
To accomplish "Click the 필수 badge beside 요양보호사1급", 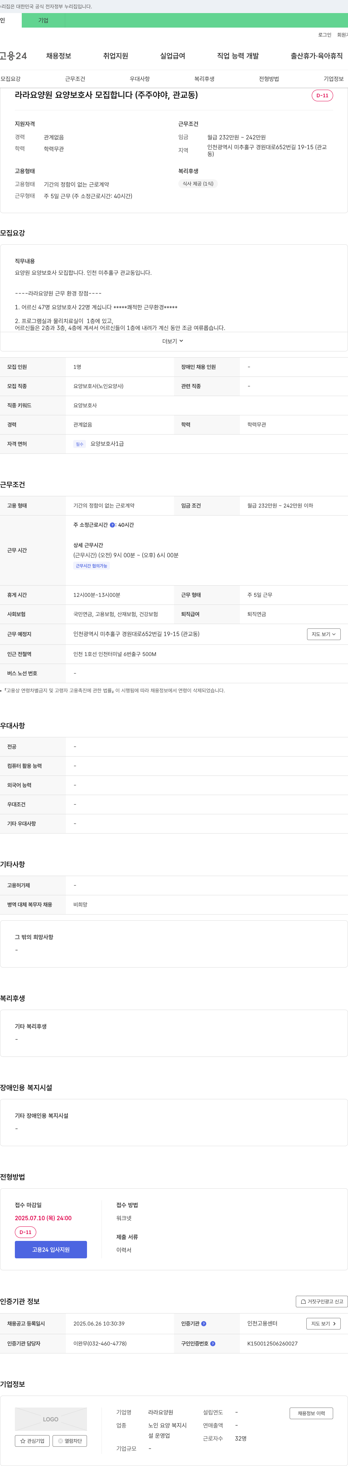I will (x=80, y=444).
